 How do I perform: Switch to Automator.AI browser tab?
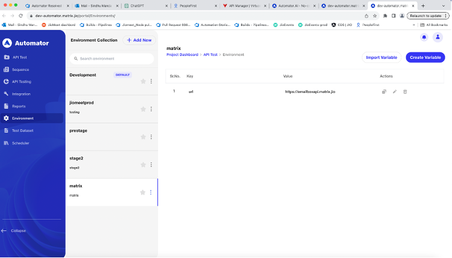coord(294,6)
